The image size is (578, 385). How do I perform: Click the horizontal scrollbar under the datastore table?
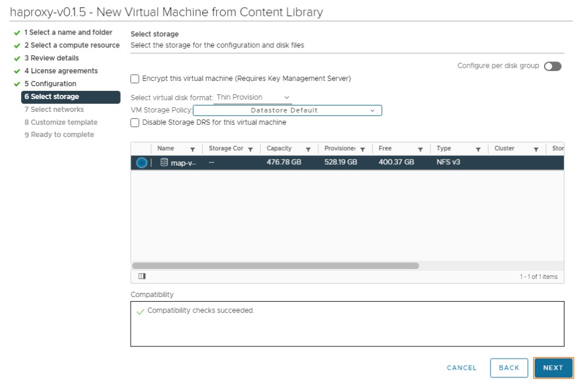276,265
